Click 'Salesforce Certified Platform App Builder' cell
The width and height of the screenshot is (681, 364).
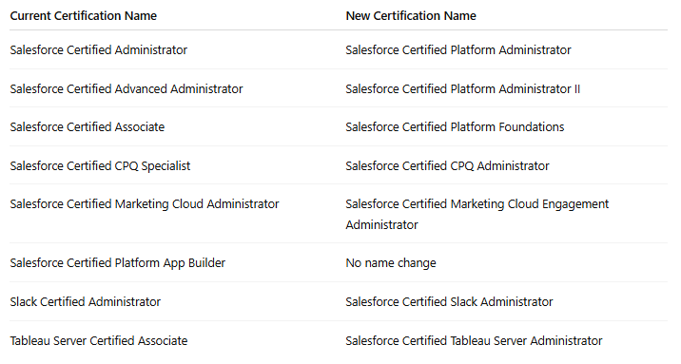(x=118, y=263)
